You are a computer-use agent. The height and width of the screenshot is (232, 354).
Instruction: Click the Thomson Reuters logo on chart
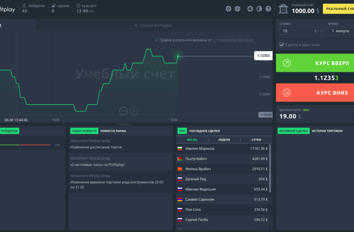[234, 41]
